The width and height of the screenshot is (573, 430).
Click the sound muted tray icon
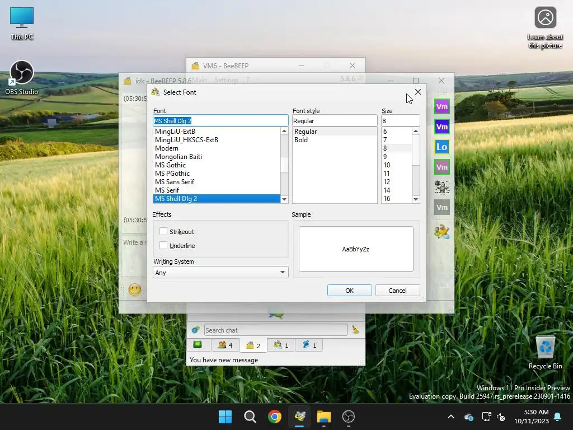(501, 417)
